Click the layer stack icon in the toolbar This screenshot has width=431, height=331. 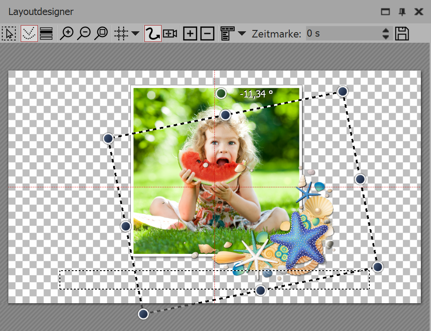click(46, 33)
